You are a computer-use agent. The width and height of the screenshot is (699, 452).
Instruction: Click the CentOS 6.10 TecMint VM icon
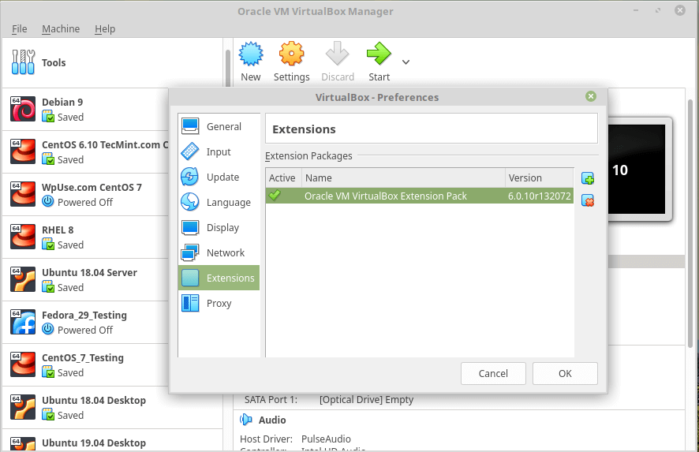(23, 151)
